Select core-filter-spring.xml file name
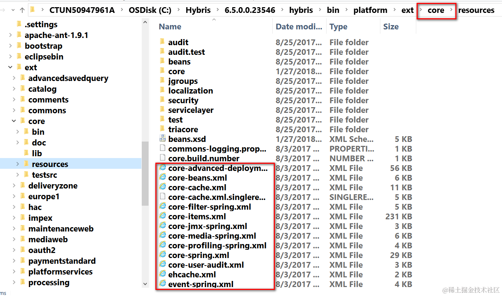 pyautogui.click(x=210, y=207)
